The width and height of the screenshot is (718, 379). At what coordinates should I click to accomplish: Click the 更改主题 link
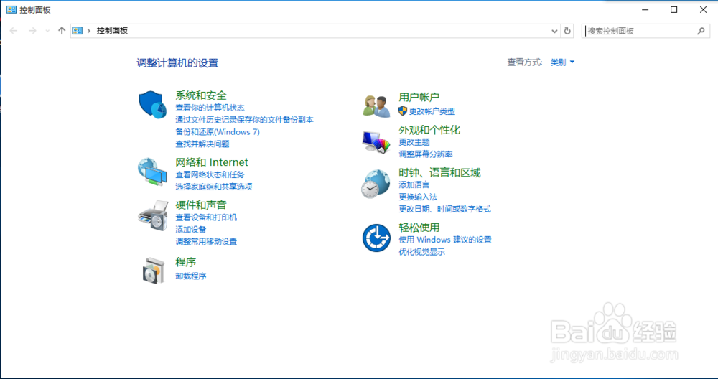(414, 142)
